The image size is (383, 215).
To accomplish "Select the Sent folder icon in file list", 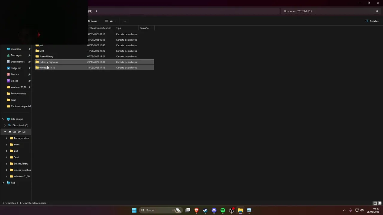I will pos(37,51).
